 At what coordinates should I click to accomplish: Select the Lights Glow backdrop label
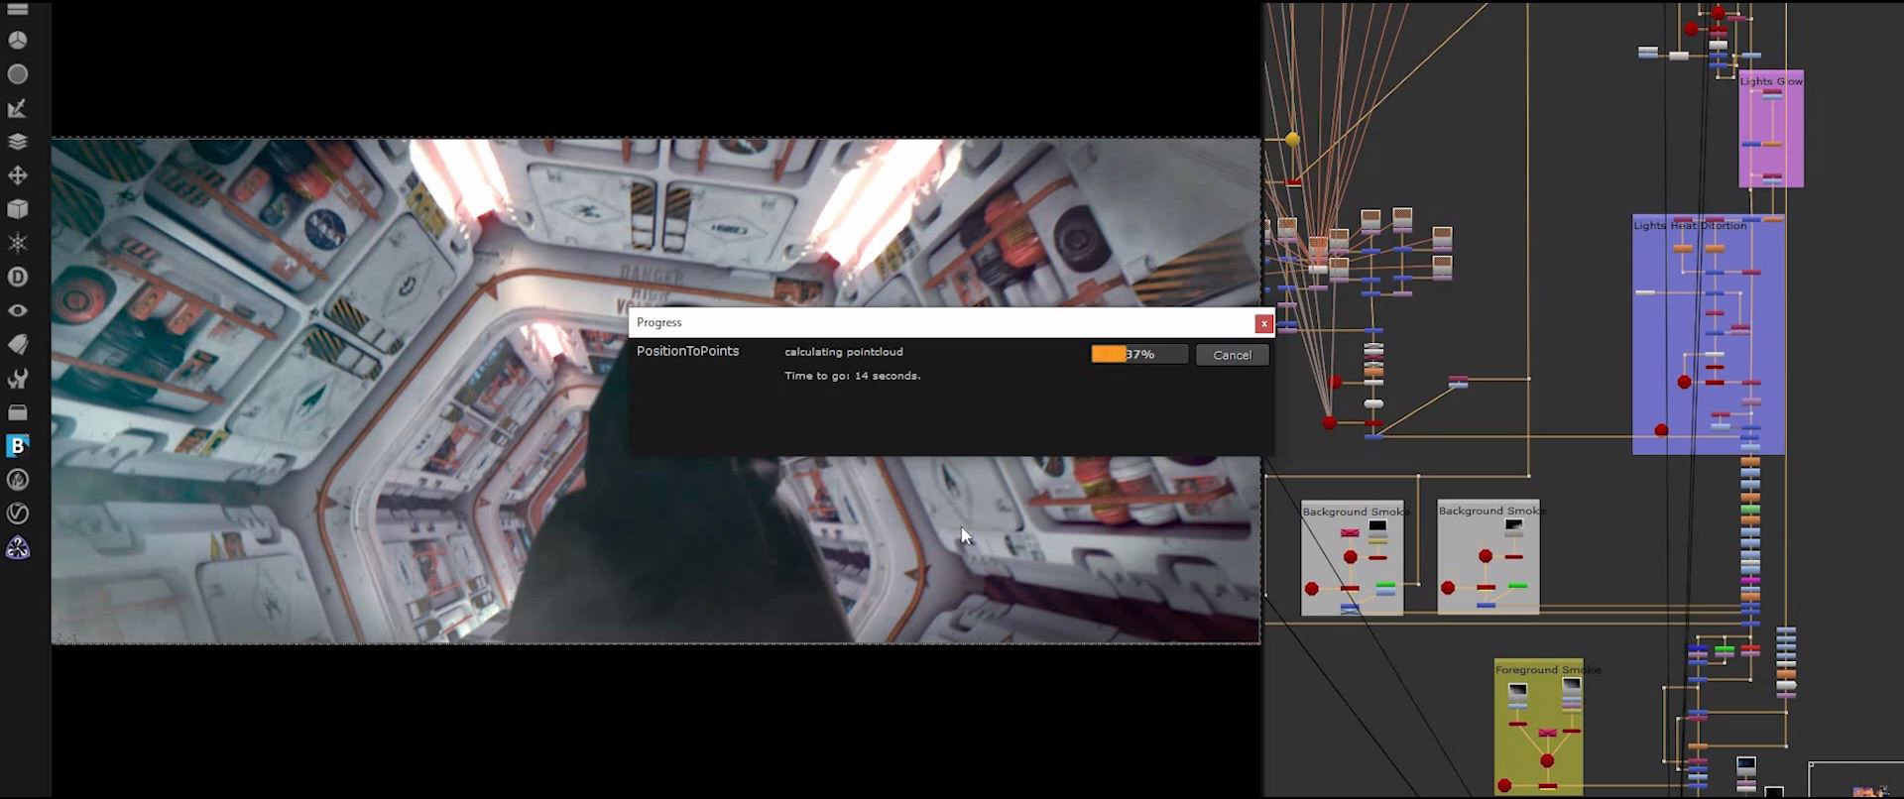point(1771,81)
